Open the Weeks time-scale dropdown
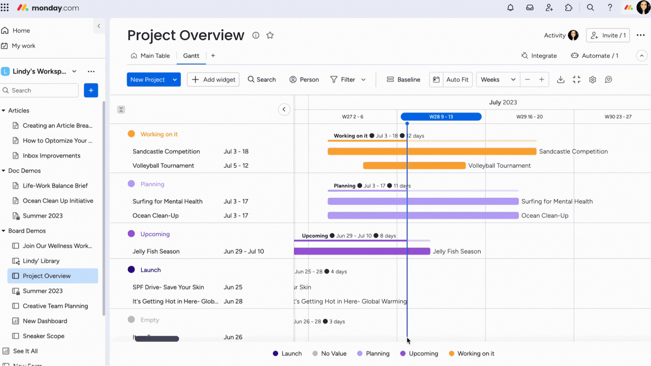Screen dimensions: 651x366 point(497,79)
